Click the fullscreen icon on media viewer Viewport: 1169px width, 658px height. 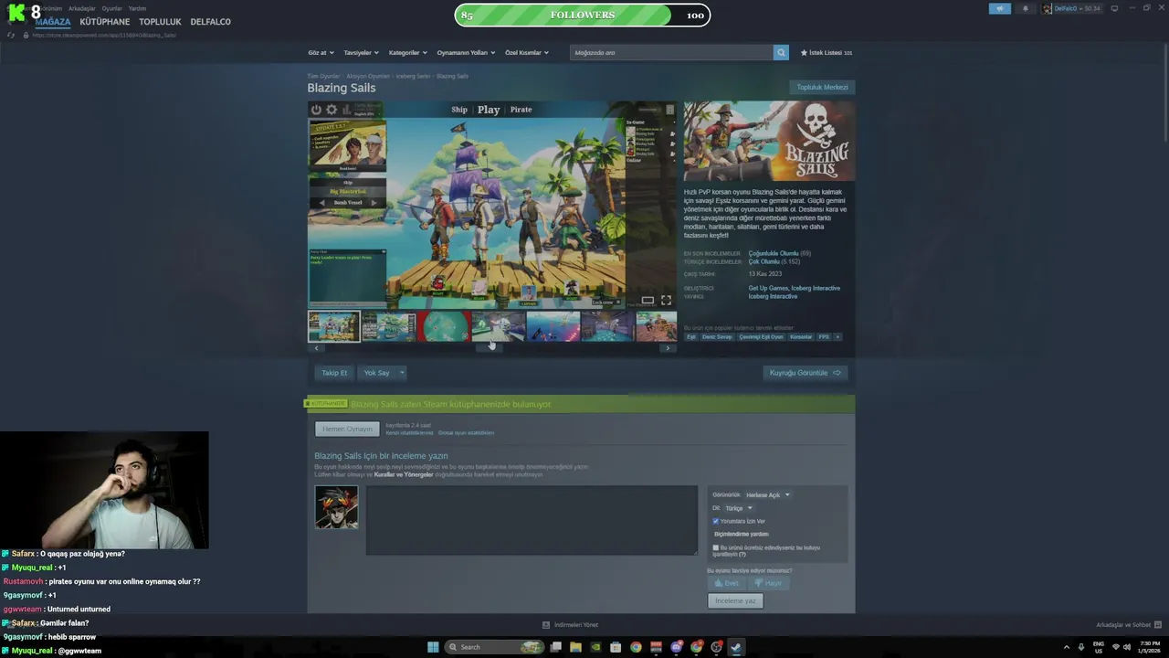point(666,300)
